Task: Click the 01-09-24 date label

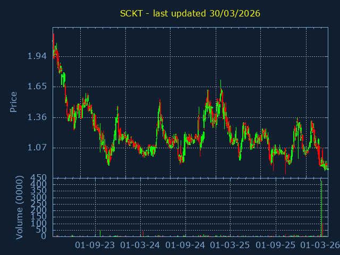Action: 185,245
